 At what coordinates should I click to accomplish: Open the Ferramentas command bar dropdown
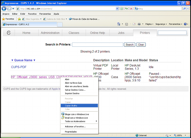tap(175, 24)
